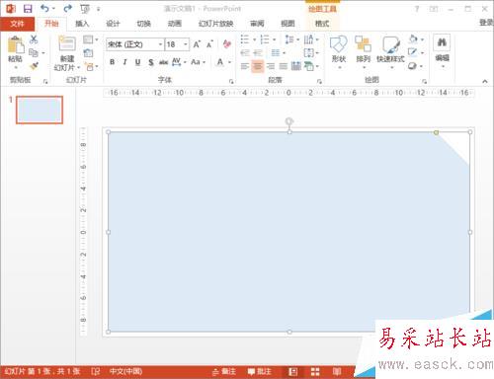This screenshot has width=494, height=379.
Task: Open the 编辑 binoculars editing menu
Action: (x=442, y=51)
